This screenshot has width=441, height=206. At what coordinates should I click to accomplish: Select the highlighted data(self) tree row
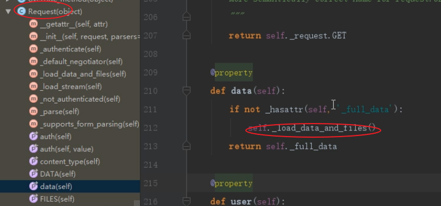tap(70, 186)
